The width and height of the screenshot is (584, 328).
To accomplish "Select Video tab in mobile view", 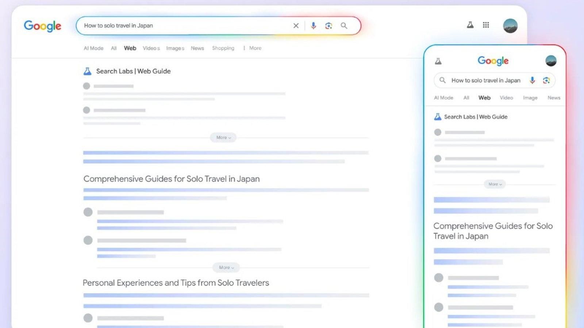I will [x=506, y=98].
